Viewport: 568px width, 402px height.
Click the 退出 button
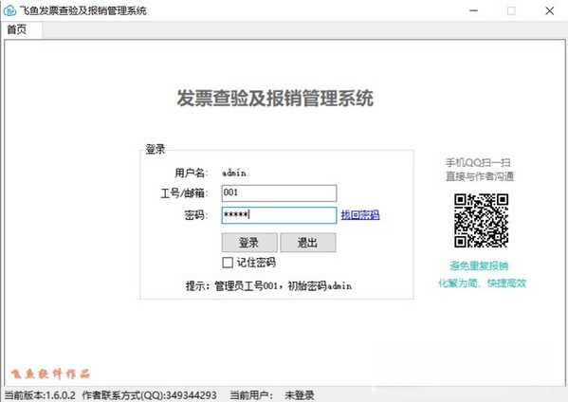[308, 243]
